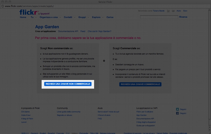Open Serve aiuto? Inizia da qui! link
This screenshot has width=211, height=134.
[108, 112]
